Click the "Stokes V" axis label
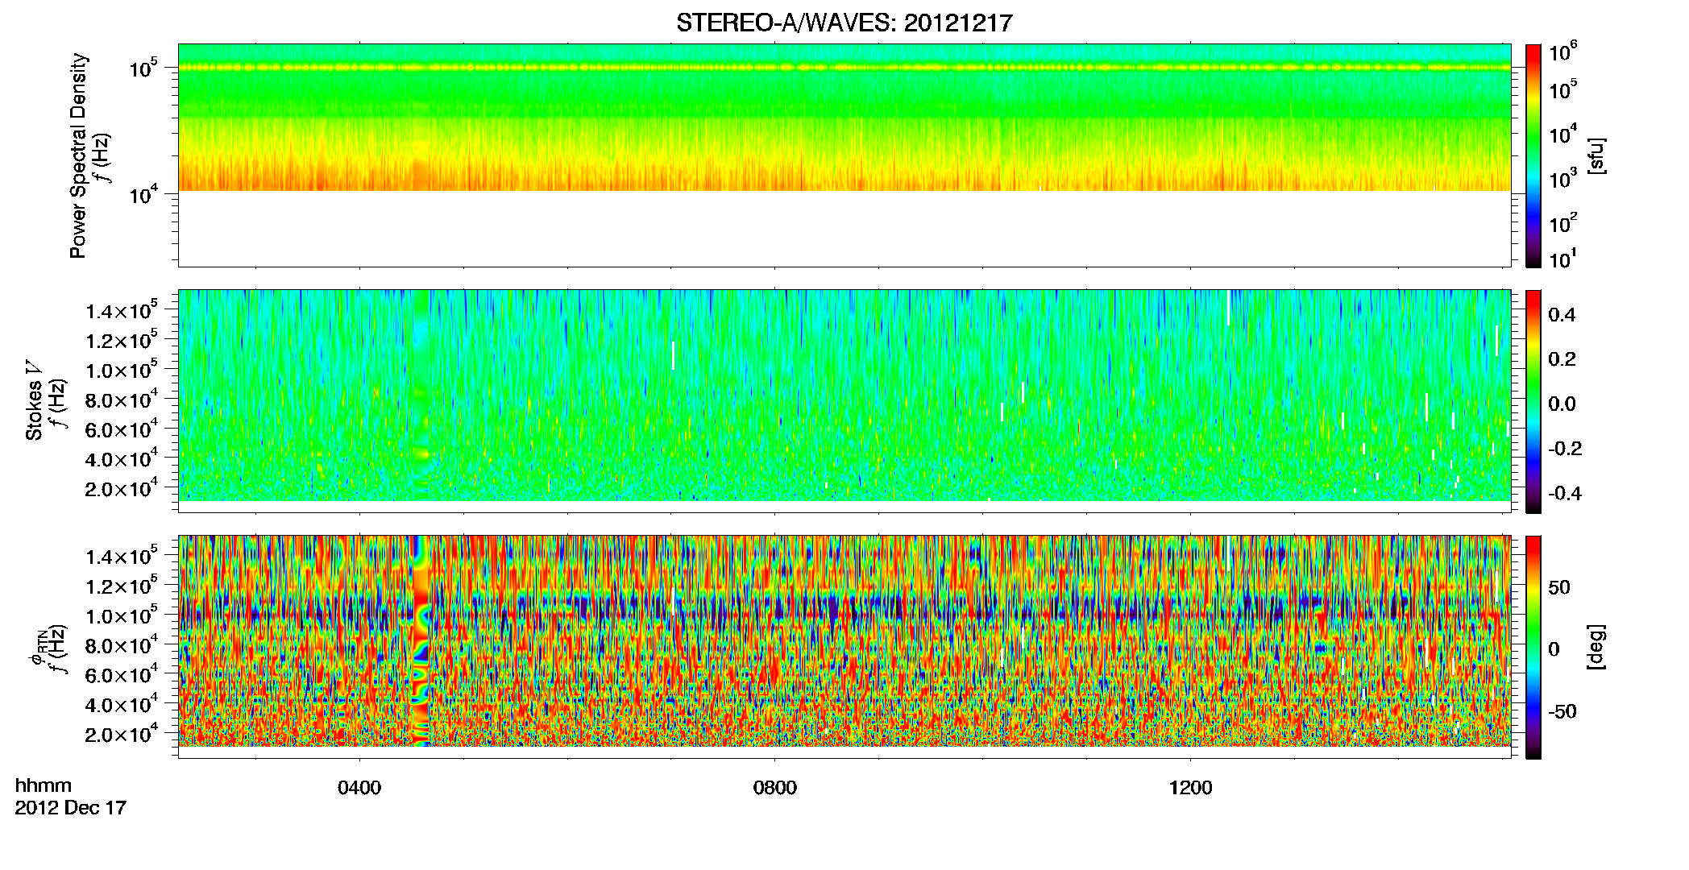The image size is (1689, 870). [x=34, y=400]
